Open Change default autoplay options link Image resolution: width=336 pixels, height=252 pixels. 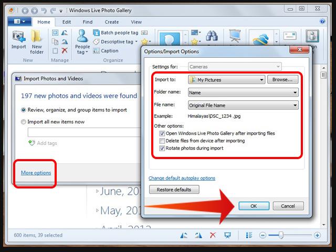tap(182, 178)
